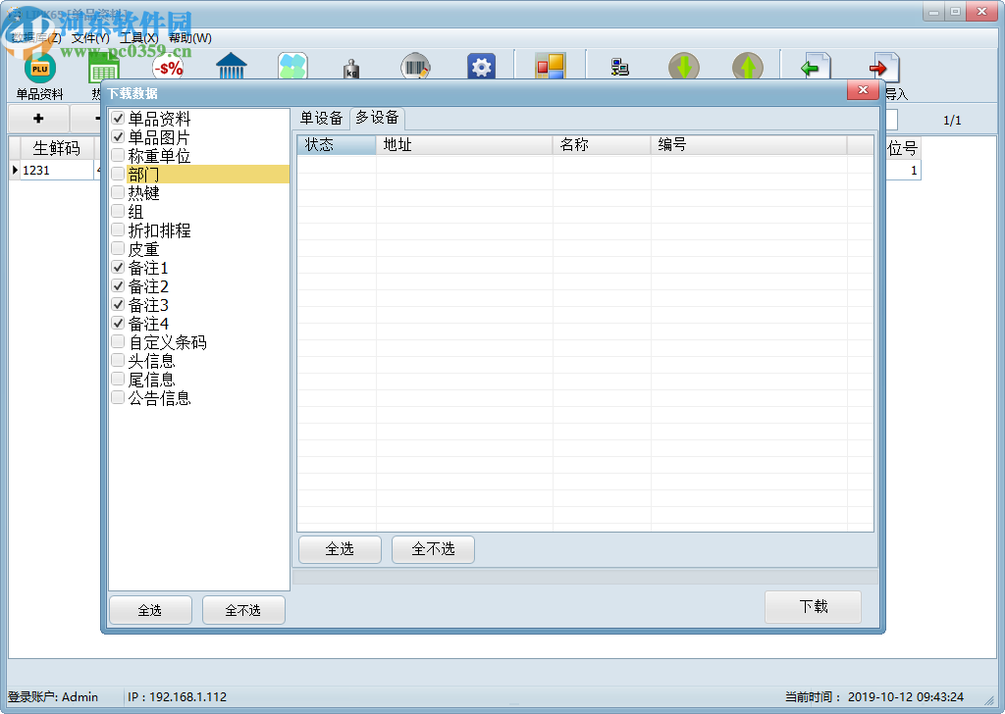Click the green download arrow icon

point(684,69)
